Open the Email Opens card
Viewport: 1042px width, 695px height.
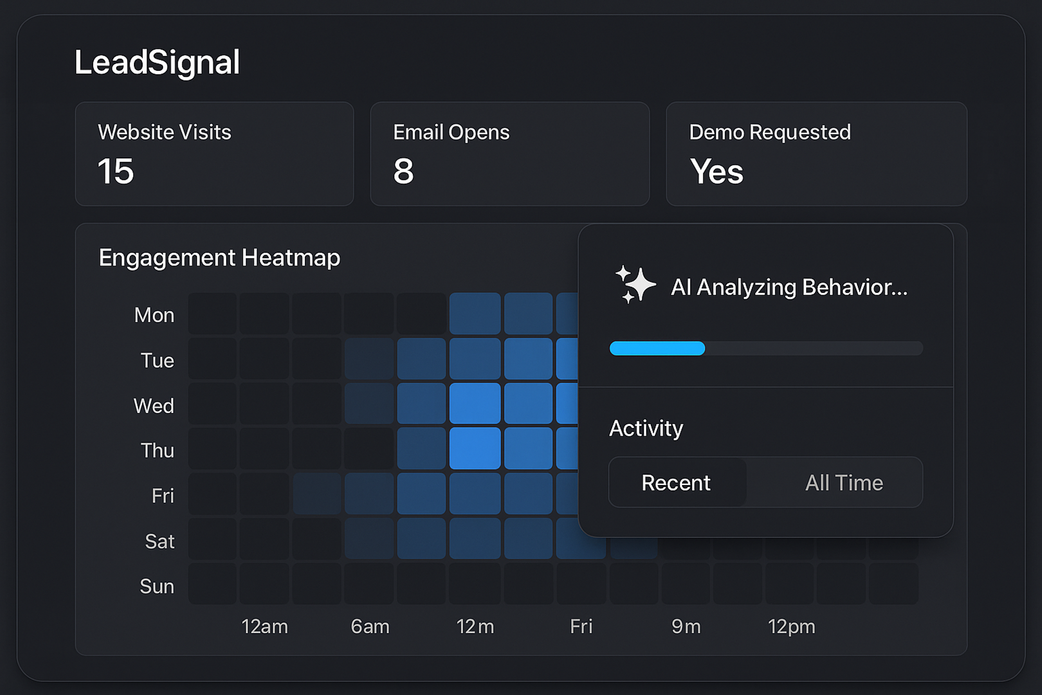click(510, 154)
